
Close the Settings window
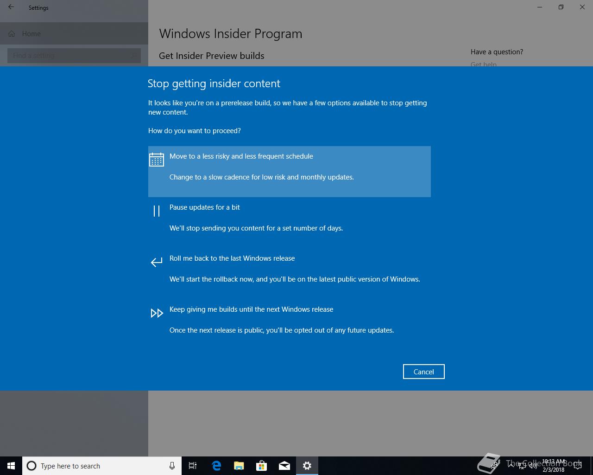tap(582, 7)
